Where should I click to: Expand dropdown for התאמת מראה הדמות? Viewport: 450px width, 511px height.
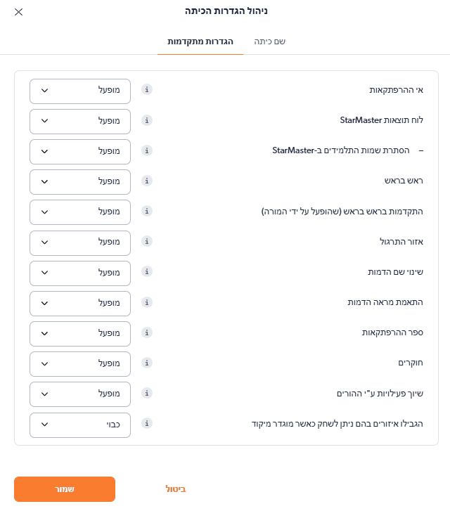click(80, 302)
